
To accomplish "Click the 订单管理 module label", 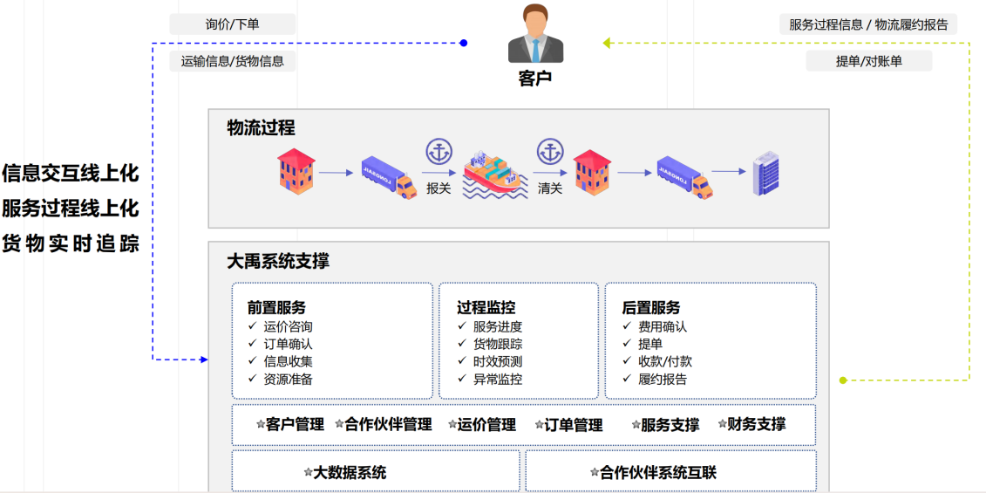I will [x=574, y=426].
